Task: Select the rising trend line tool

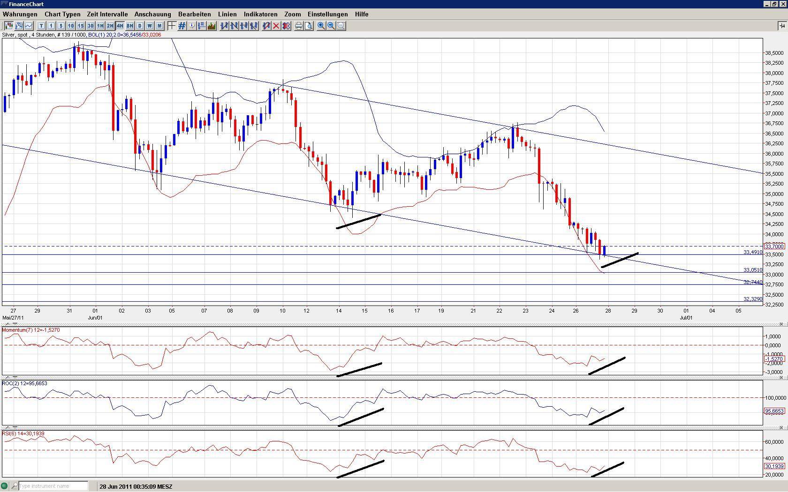Action: pos(224,26)
